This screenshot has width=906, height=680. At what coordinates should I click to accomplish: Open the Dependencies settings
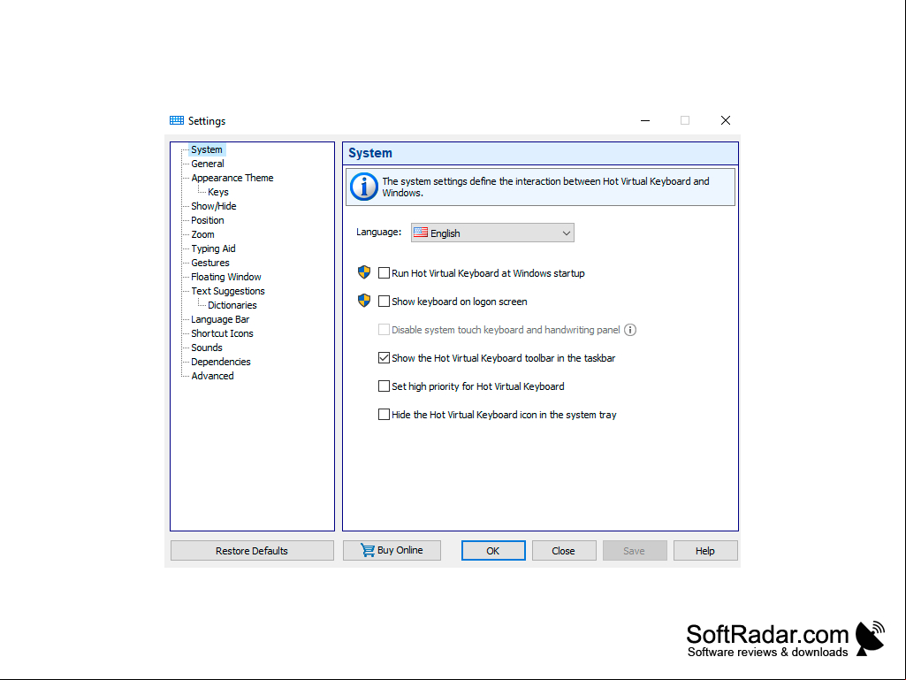point(221,362)
